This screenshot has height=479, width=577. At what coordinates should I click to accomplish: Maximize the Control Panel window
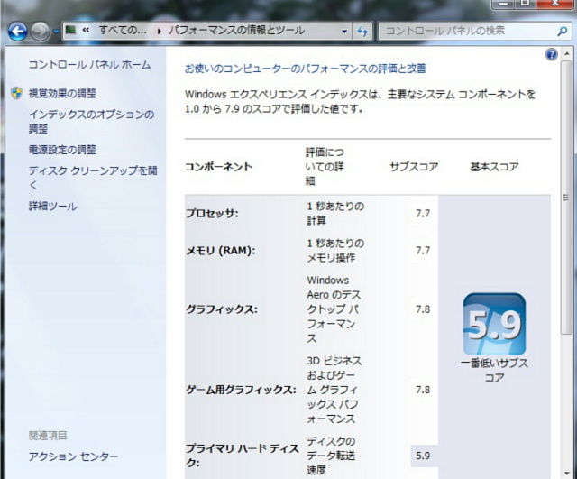point(526,4)
